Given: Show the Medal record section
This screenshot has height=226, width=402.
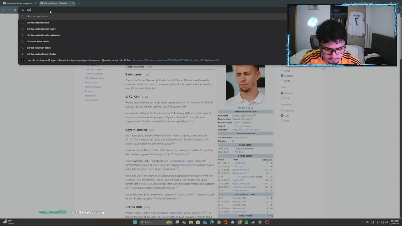Looking at the screenshot, I should click(269, 216).
